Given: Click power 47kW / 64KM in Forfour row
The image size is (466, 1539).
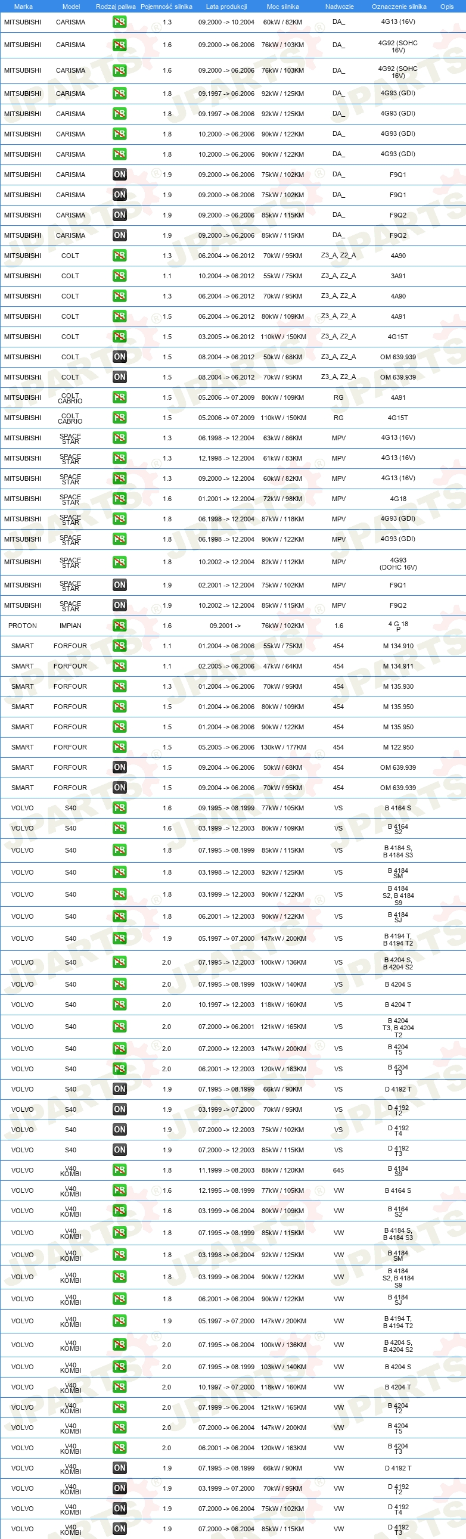Looking at the screenshot, I should coord(282,666).
